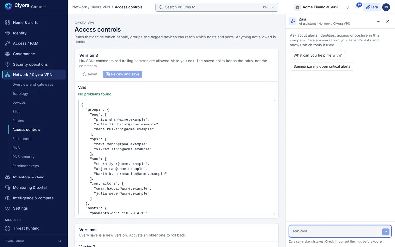Open Routes submenu item
395x247 pixels.
click(18, 121)
